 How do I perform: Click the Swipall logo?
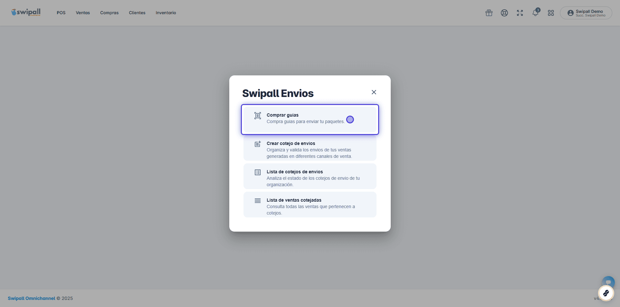[26, 13]
